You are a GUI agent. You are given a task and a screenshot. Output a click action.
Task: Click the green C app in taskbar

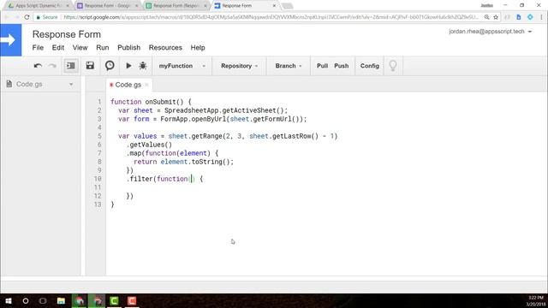pyautogui.click(x=114, y=300)
